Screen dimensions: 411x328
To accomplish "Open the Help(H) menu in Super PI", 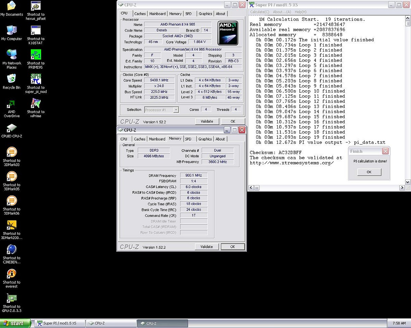I will coord(301,12).
